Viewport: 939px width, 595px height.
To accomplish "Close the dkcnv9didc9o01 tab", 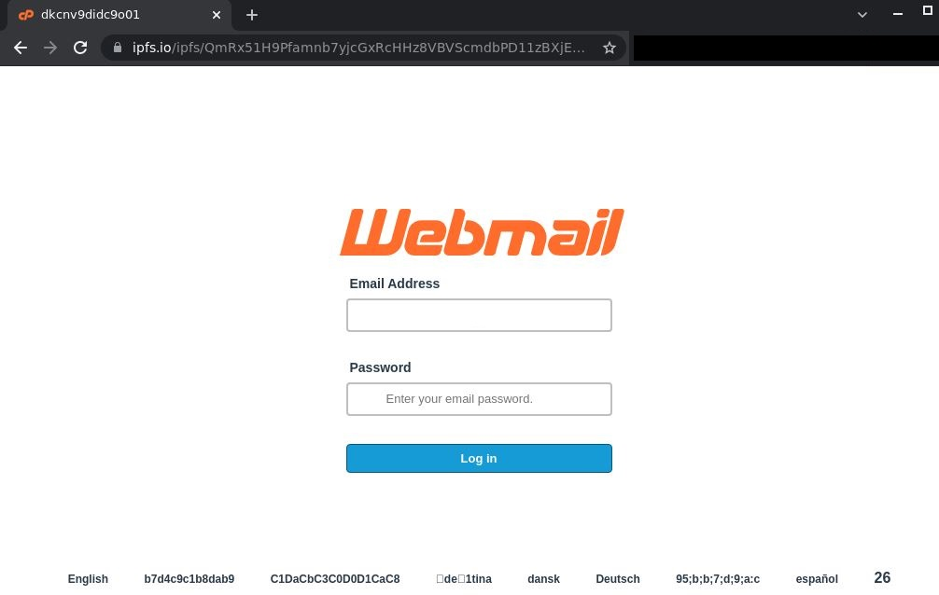I will pyautogui.click(x=217, y=15).
